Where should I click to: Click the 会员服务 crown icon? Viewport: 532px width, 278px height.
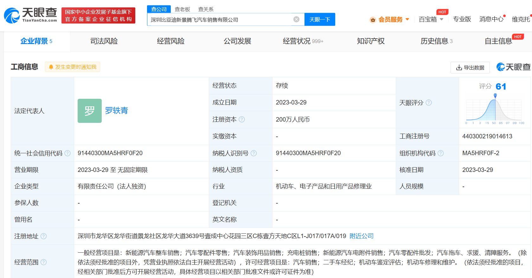[x=373, y=20]
